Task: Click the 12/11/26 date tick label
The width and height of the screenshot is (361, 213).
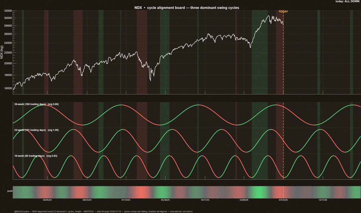Action: 323,200
